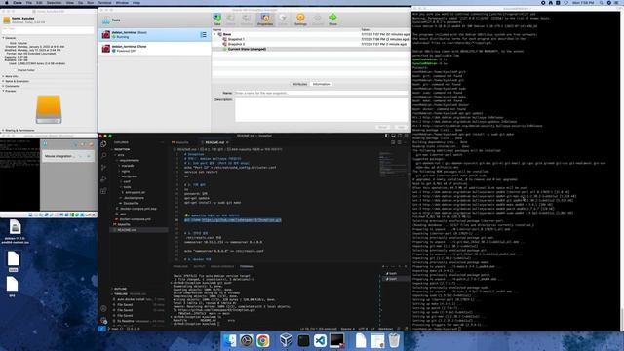
Task: Expand Name & Extension in the Info window
Action: point(4,81)
